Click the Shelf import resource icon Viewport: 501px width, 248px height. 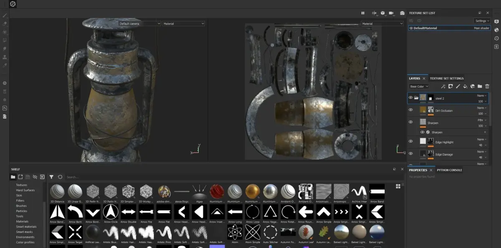42,177
